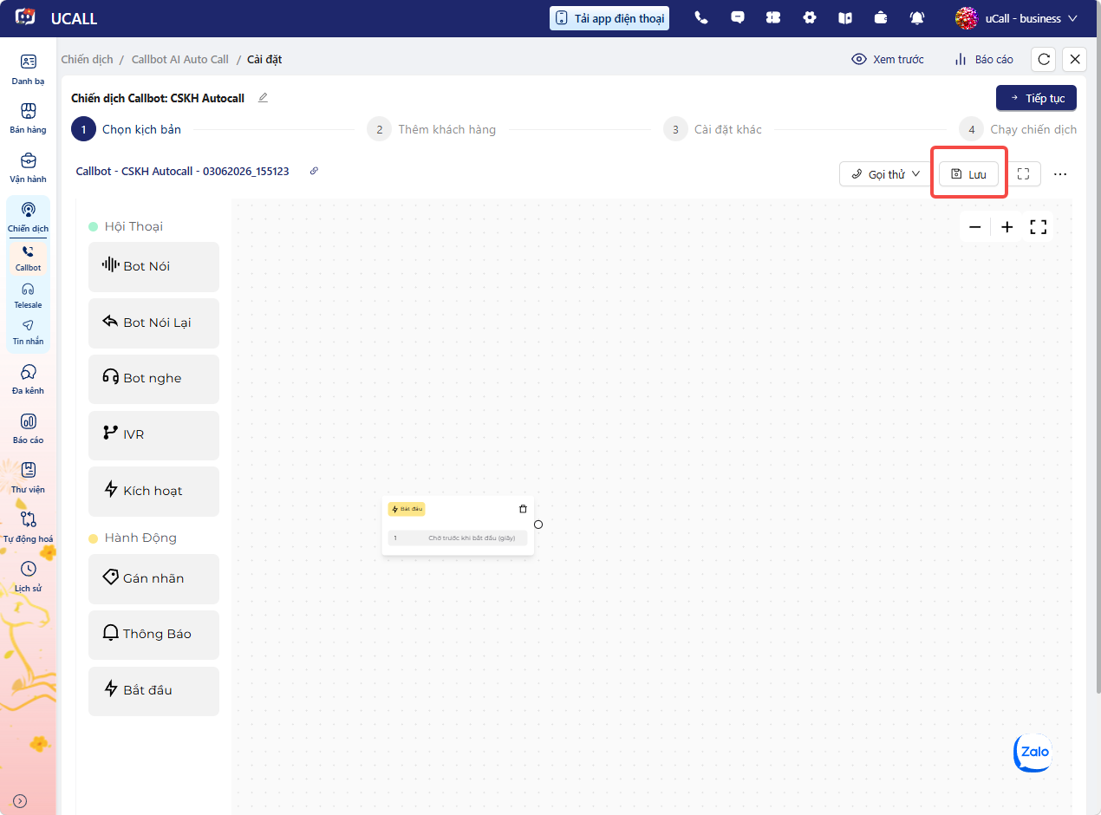Viewport: 1101px width, 815px height.
Task: Go to Callbot AI Auto Call breadcrumb
Action: (x=180, y=59)
